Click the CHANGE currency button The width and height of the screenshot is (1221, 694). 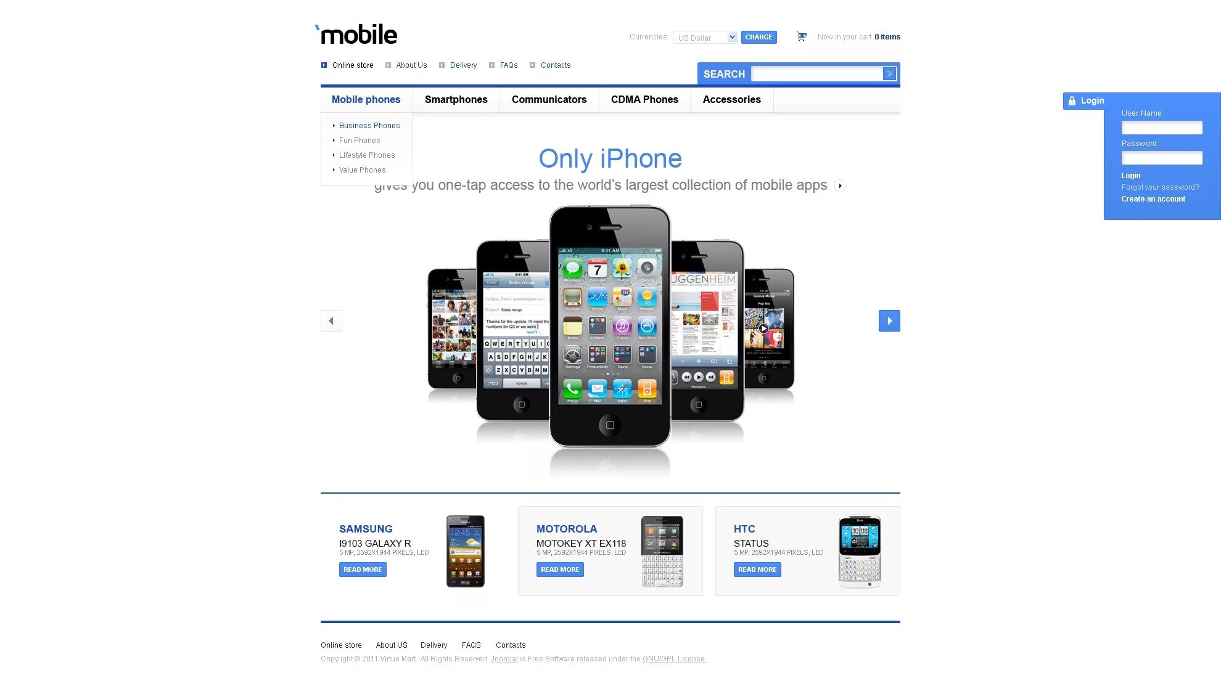tap(758, 37)
